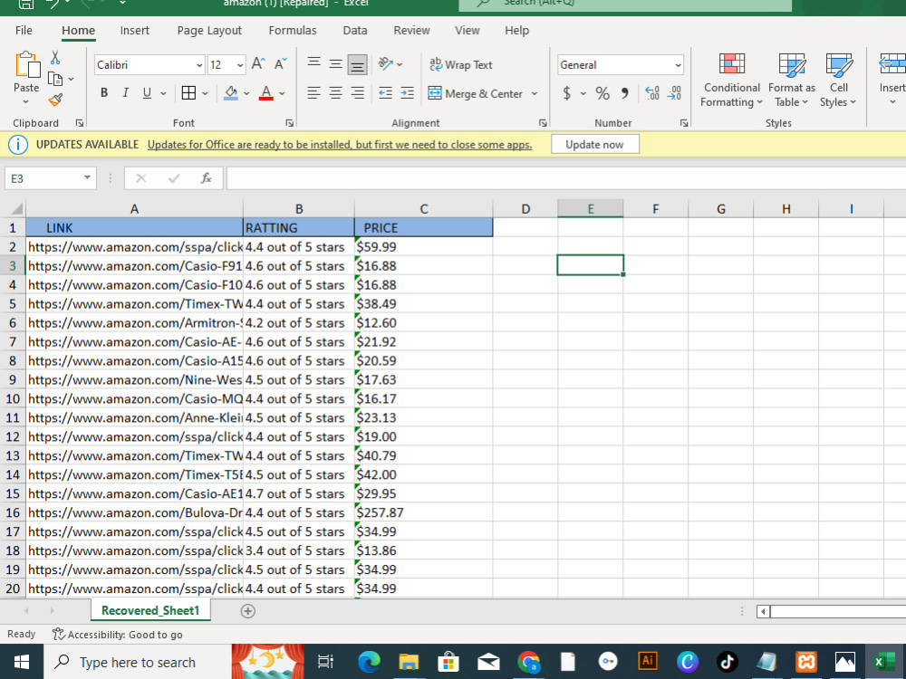906x679 pixels.
Task: Open Windows Start menu
Action: 22,662
